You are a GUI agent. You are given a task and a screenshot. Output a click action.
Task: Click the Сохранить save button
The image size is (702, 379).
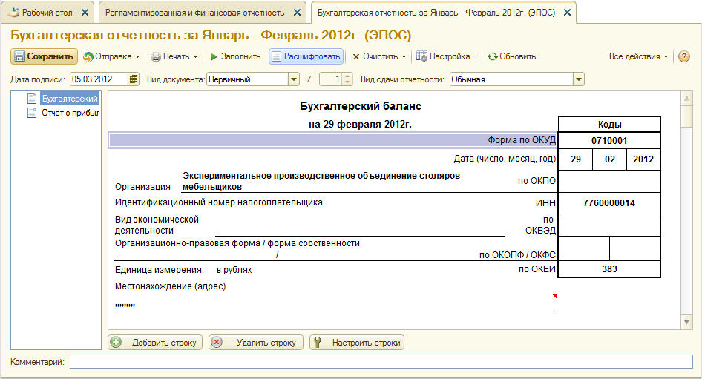pyautogui.click(x=44, y=56)
